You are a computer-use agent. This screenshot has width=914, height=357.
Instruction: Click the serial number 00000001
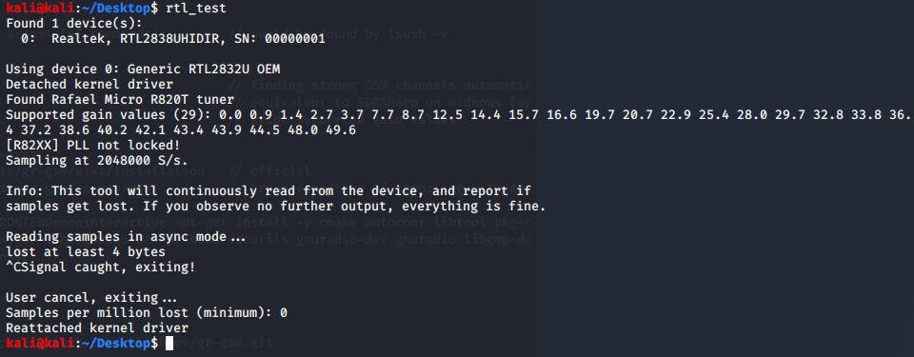click(295, 39)
